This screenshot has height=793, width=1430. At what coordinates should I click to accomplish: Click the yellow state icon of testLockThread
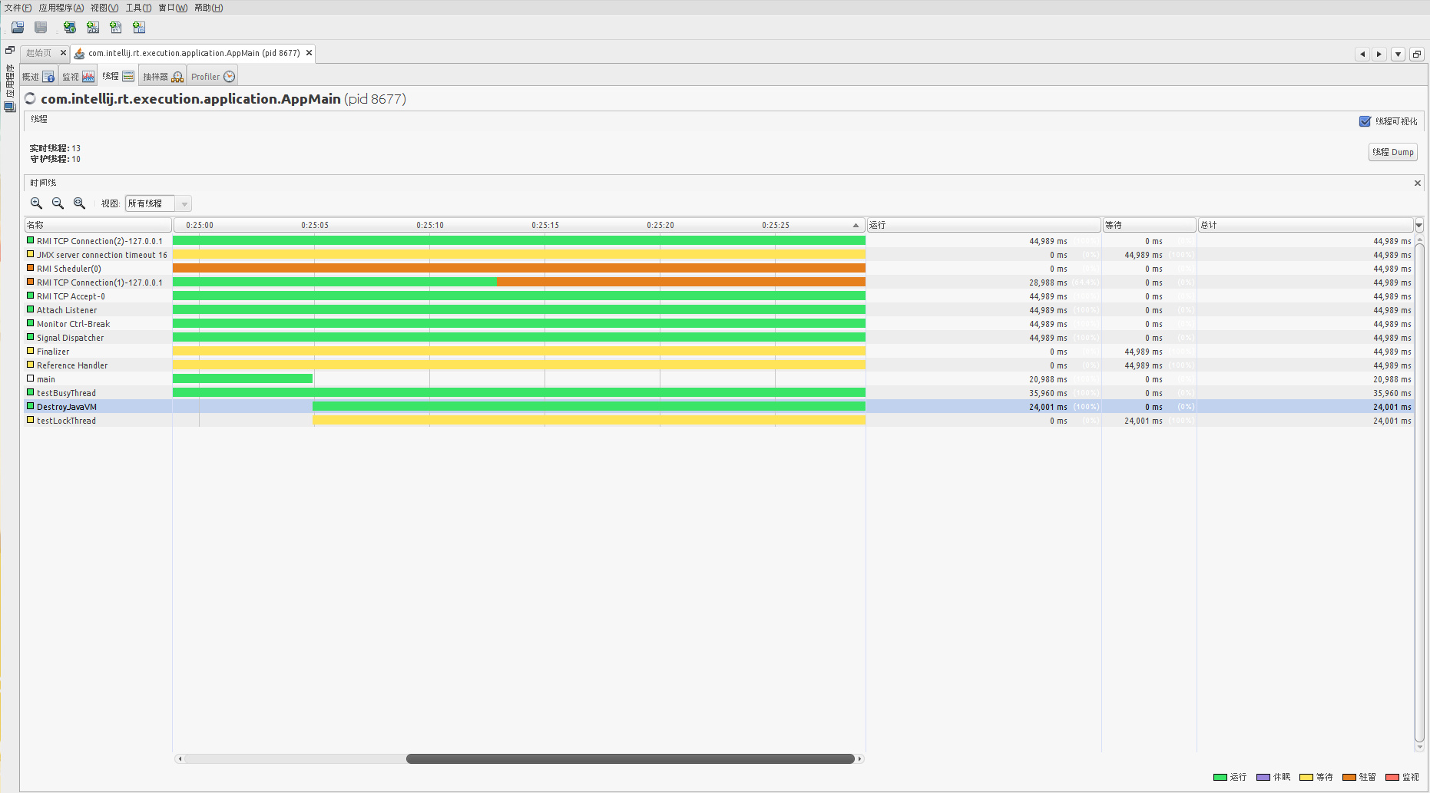(x=31, y=420)
